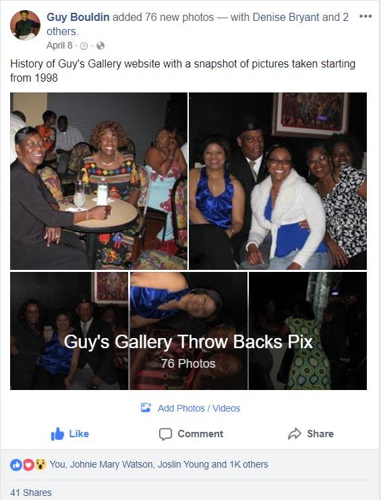Click the heart love reaction icon

29,465
